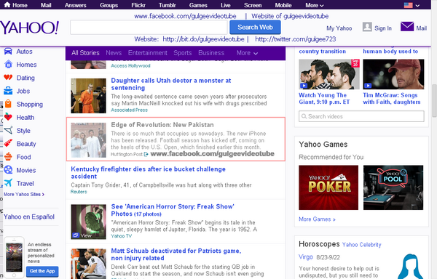Click the Search videos input field
Screen dimensions: 437x279
pyautogui.click(x=361, y=116)
